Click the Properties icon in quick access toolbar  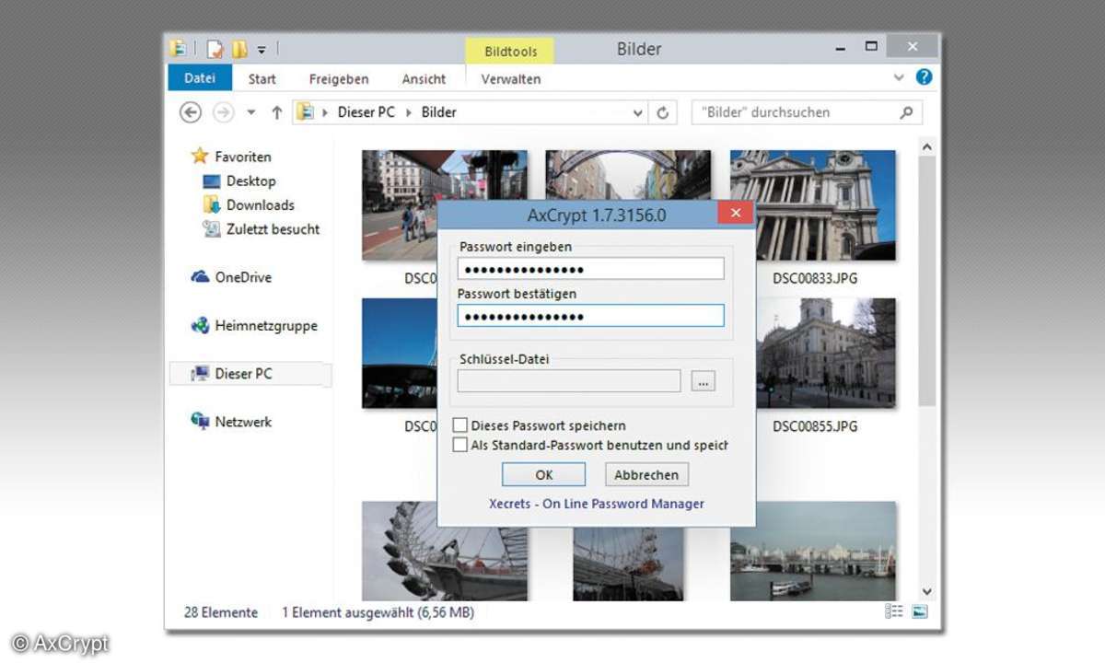click(x=215, y=49)
